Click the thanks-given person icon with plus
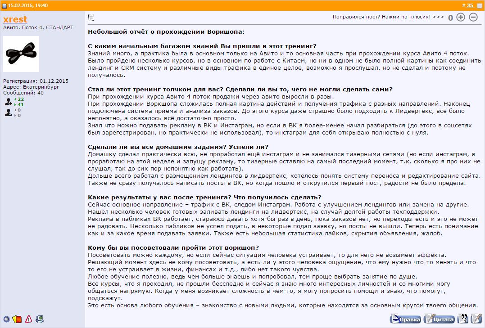Screen dimensions: 485x328 point(9,101)
